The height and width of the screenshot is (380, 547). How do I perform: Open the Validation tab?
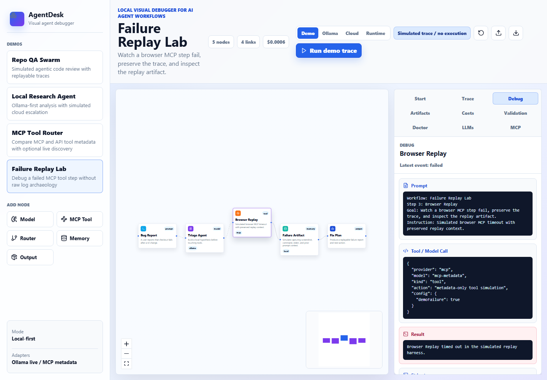click(x=515, y=113)
